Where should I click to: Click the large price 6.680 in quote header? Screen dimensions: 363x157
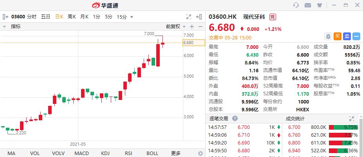(222, 28)
